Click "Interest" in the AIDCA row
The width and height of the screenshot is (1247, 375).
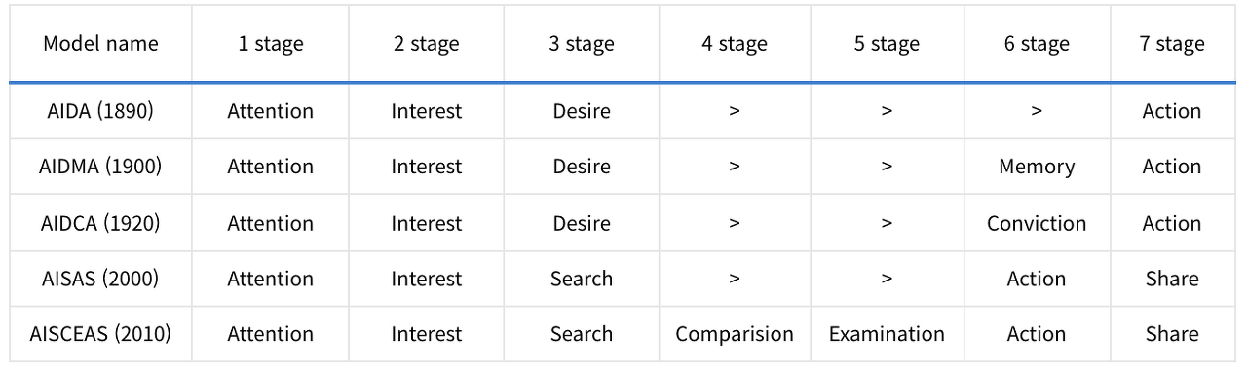(x=427, y=223)
